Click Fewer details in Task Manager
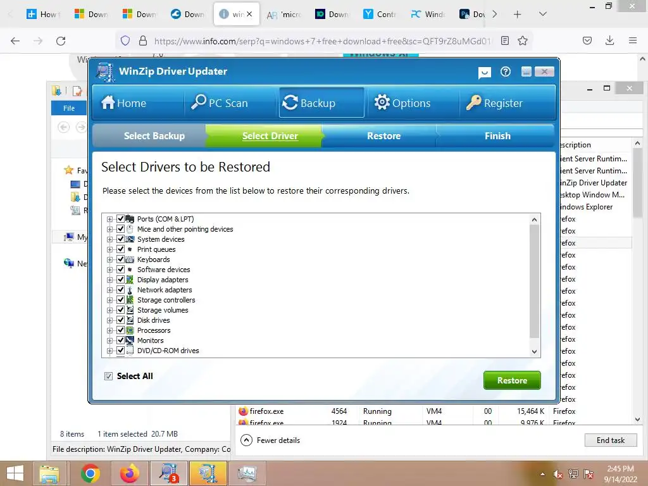This screenshot has height=486, width=648. (x=270, y=440)
